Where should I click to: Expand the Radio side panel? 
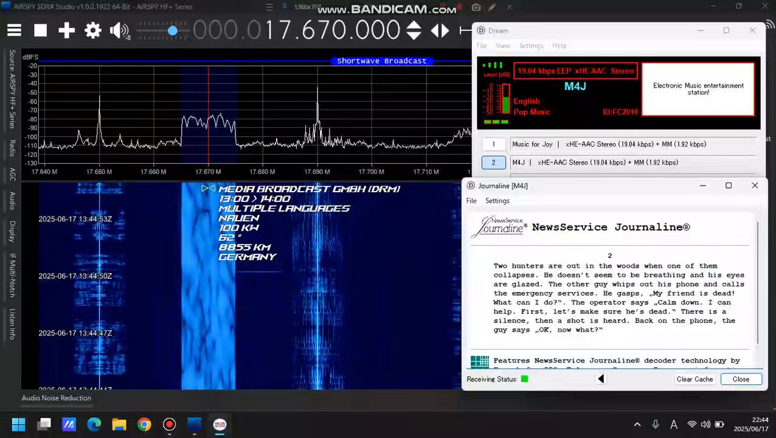click(12, 148)
